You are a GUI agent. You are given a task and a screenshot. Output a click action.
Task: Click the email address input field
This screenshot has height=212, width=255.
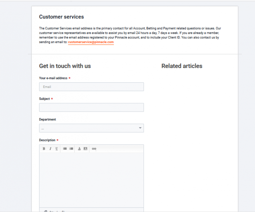(91, 87)
